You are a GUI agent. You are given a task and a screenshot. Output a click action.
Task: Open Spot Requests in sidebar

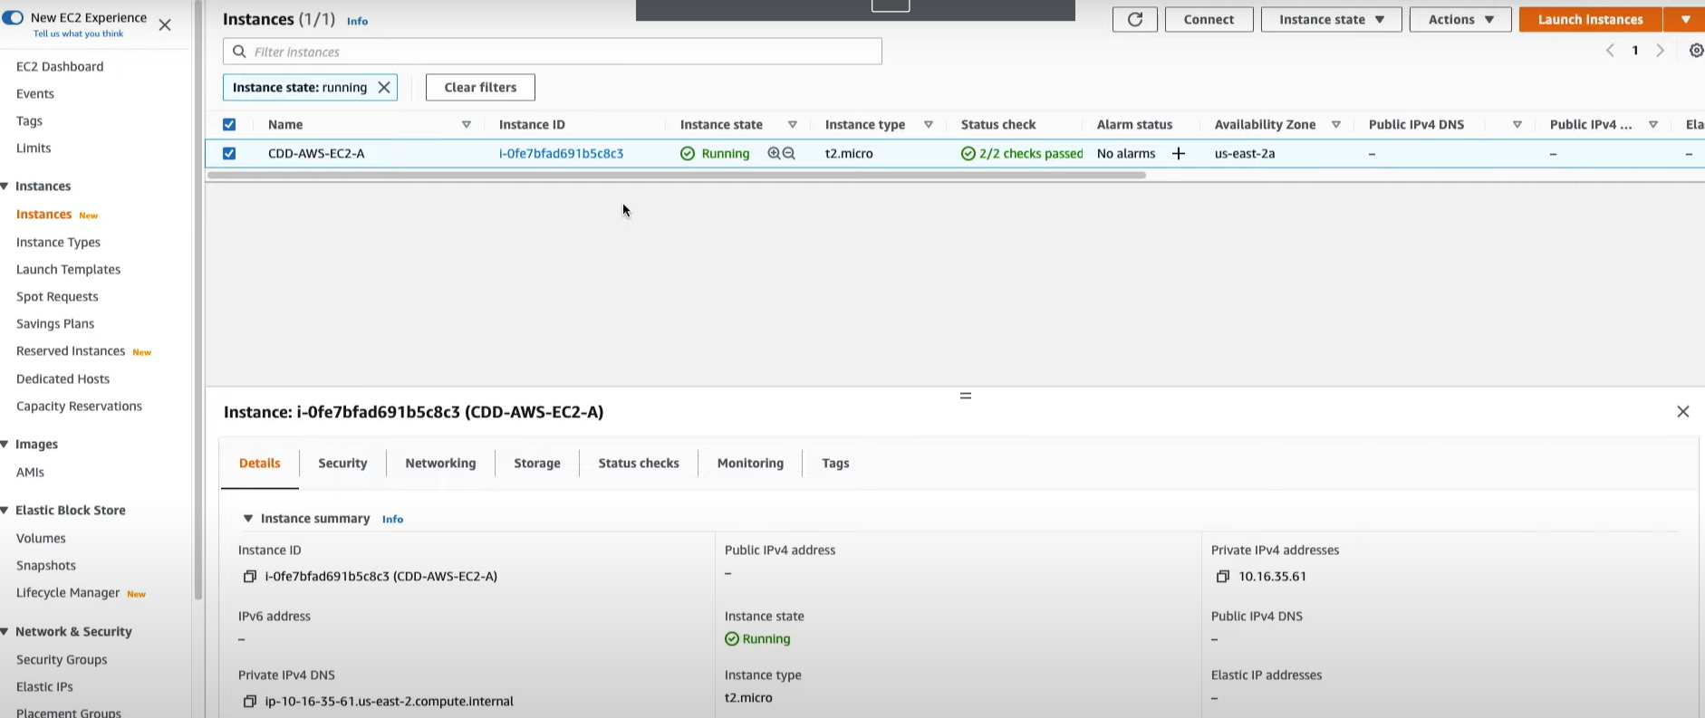click(57, 296)
